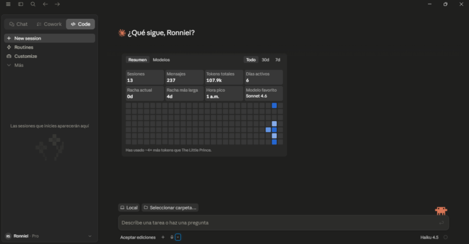Click the Little Prince tokens comparison text
469x244 pixels.
pos(169,150)
